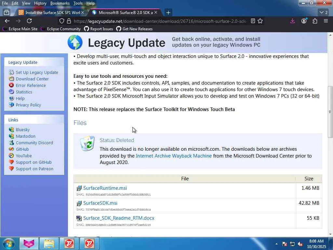Open Mastodon link in sidebar
Viewport: 333px width, 250px height.
click(25, 136)
